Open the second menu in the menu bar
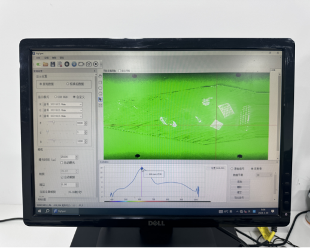Viewport: 310px width, 248px height. [46, 57]
